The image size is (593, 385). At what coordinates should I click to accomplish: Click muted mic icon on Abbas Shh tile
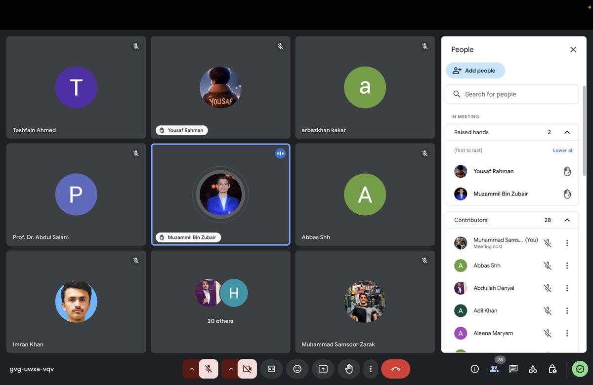424,154
